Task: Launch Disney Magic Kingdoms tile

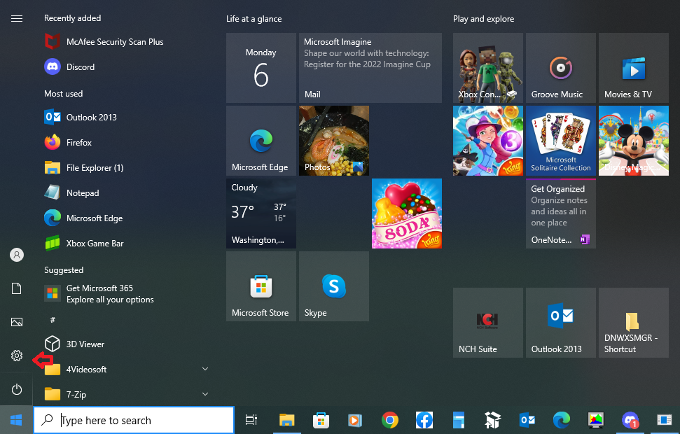Action: pyautogui.click(x=634, y=141)
